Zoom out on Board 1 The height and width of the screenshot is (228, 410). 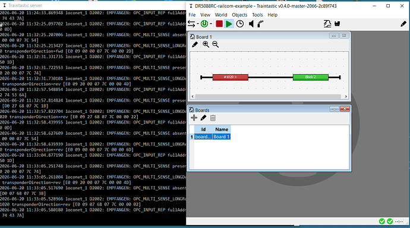216,45
